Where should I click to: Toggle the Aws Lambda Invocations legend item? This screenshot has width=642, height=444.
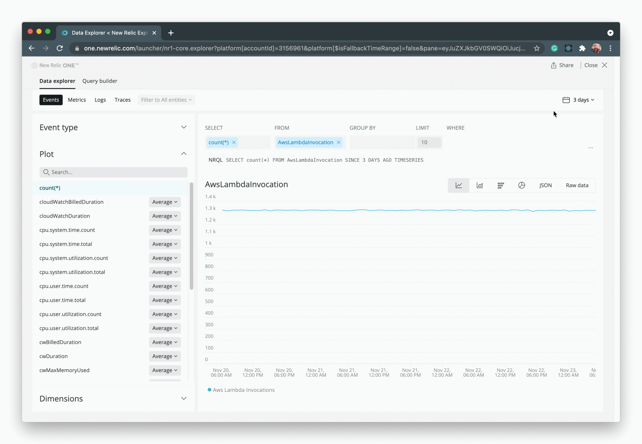click(241, 390)
